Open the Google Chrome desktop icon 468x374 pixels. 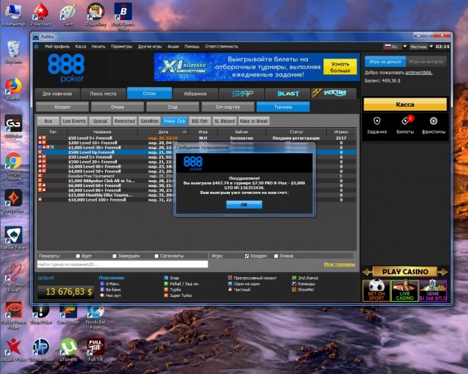(x=14, y=166)
